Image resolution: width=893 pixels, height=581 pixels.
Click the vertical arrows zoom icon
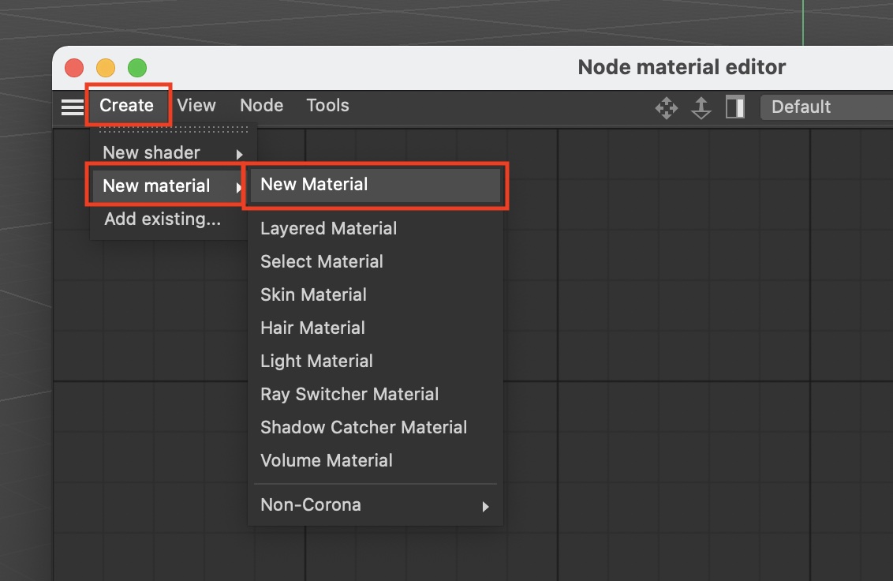[701, 107]
